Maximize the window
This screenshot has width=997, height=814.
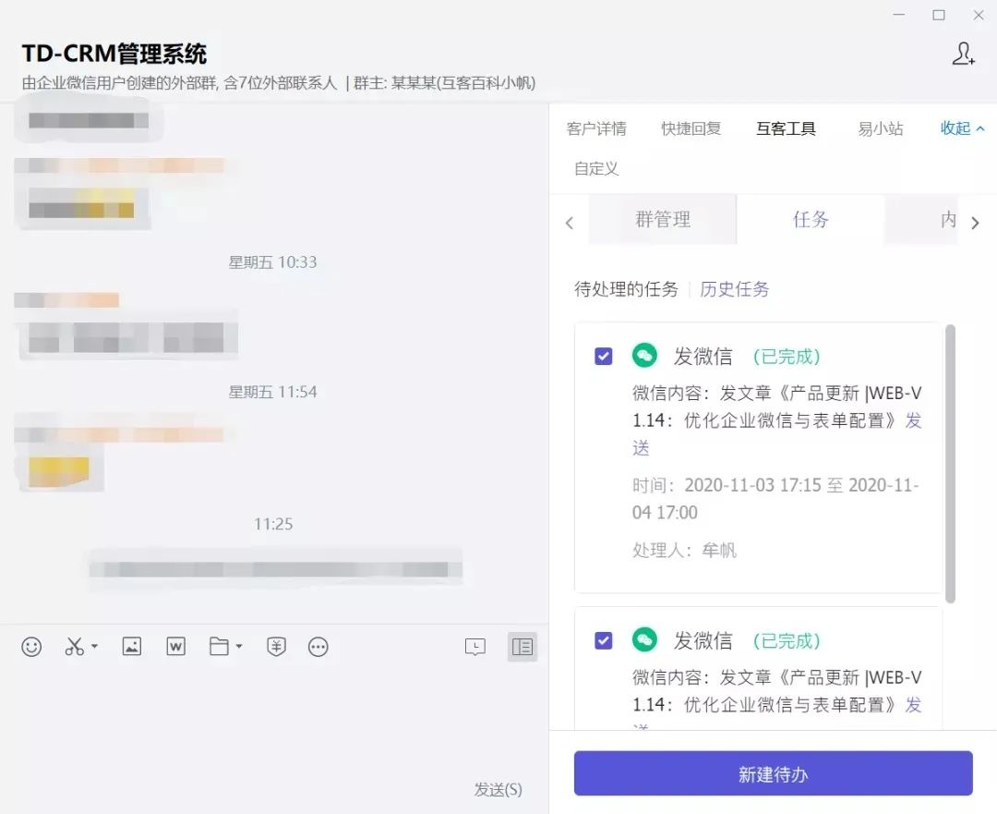click(939, 15)
